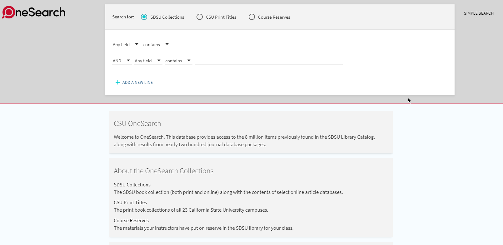Switch to Simple Search

pos(479,13)
